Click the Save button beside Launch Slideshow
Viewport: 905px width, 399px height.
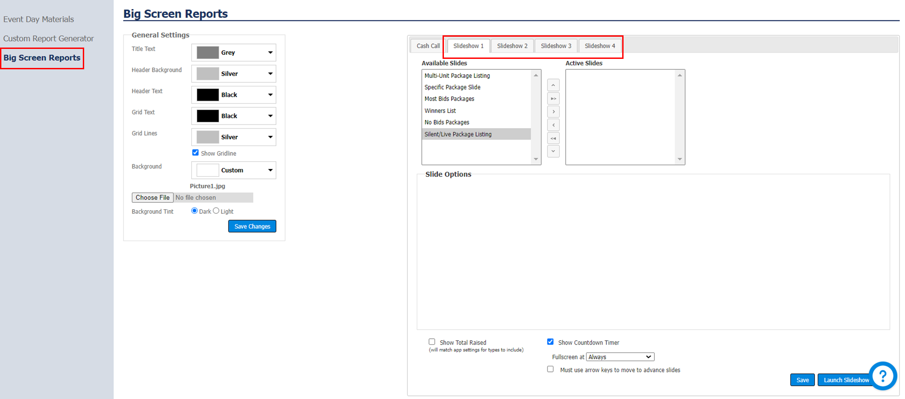click(802, 380)
